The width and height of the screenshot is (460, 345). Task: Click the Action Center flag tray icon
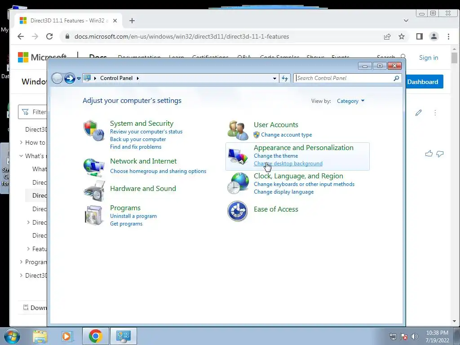point(404,336)
